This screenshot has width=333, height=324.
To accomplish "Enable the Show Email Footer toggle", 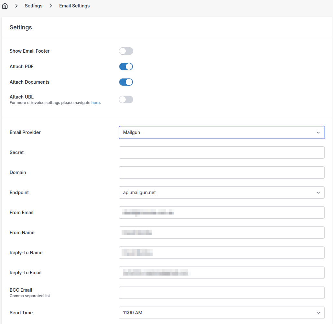I will tap(126, 51).
